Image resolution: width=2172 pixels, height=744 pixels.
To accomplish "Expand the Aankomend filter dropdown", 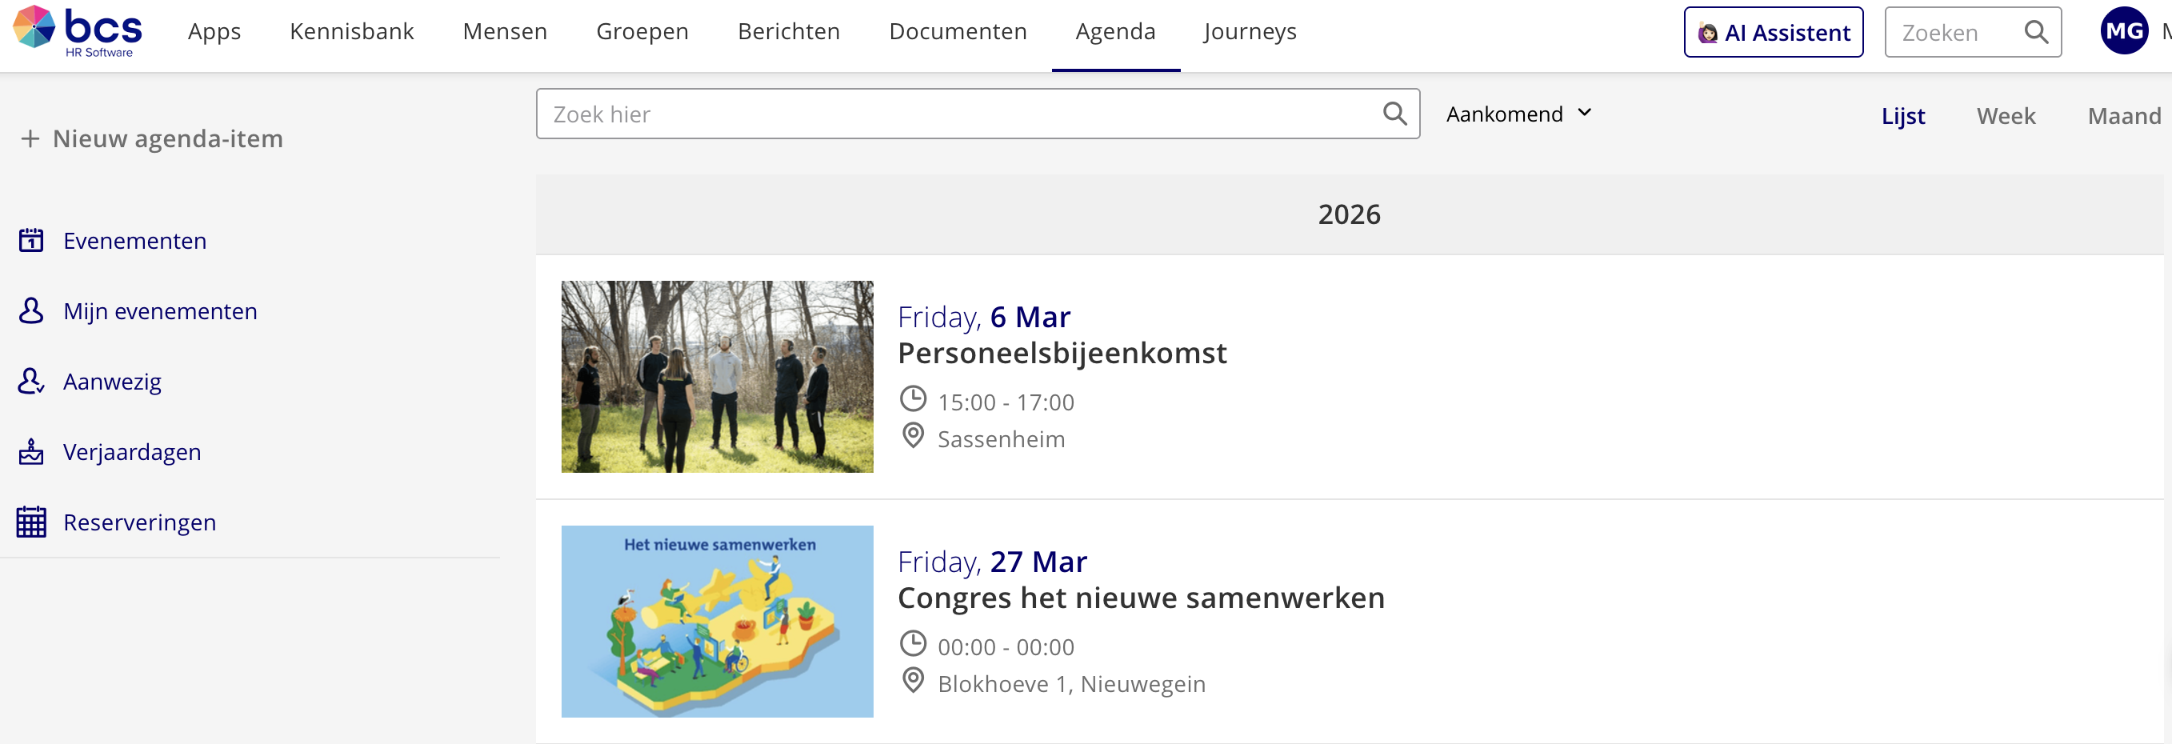I will 1518,113.
